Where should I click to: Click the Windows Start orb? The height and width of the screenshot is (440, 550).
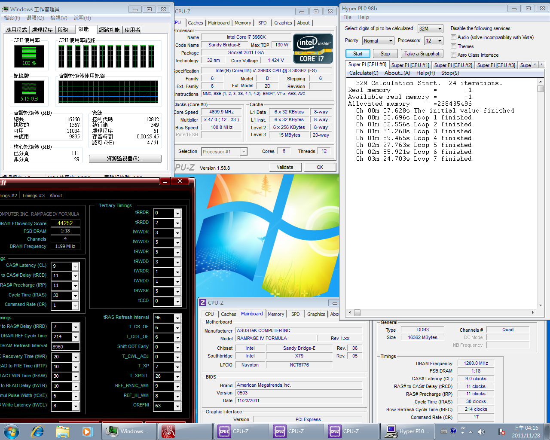[x=12, y=431]
